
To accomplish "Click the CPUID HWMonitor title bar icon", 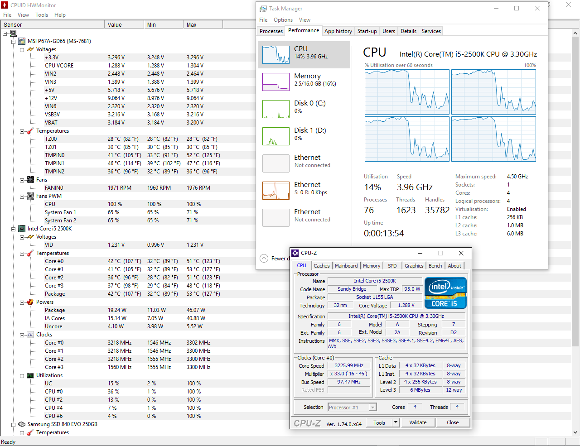I will point(5,5).
